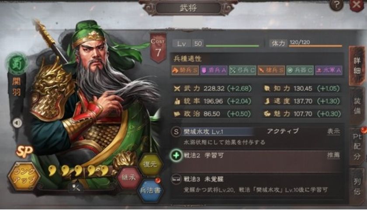367x210 pixels.
Task: Open the 兵法書 blue hexagon icon
Action: coord(150,190)
